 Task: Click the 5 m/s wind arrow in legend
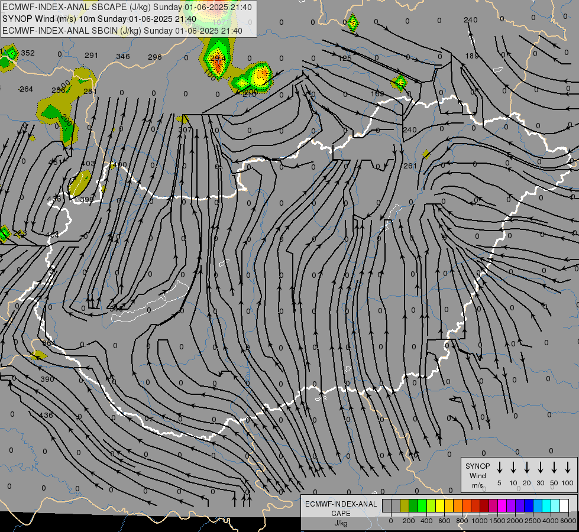pos(499,468)
